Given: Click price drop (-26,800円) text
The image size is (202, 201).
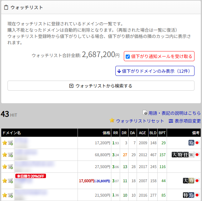Looking at the screenshot, I should tap(102, 181).
